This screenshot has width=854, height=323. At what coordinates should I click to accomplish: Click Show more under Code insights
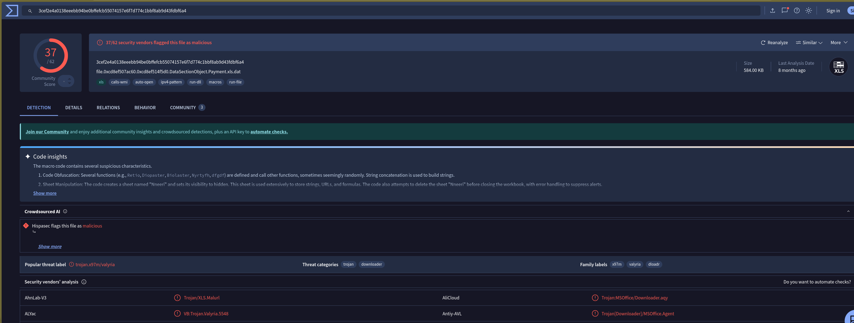coord(45,193)
